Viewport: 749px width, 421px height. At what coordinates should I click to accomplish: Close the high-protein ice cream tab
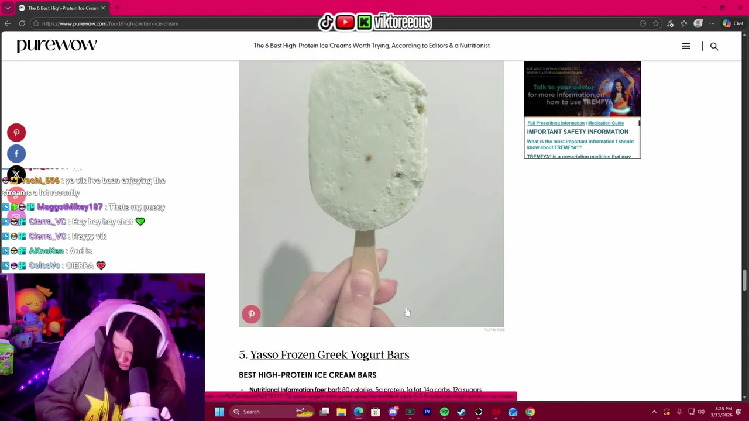pyautogui.click(x=103, y=8)
